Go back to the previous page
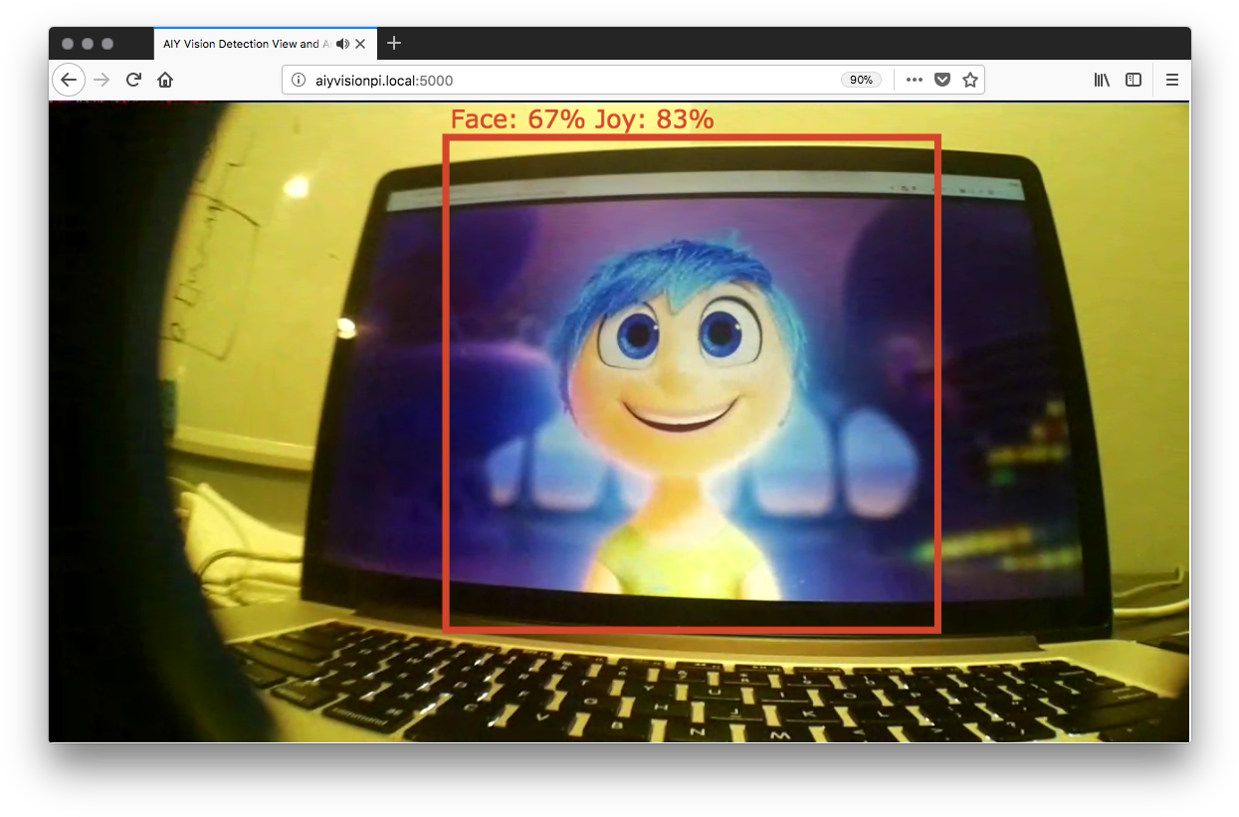The height and width of the screenshot is (817, 1239). coord(69,80)
